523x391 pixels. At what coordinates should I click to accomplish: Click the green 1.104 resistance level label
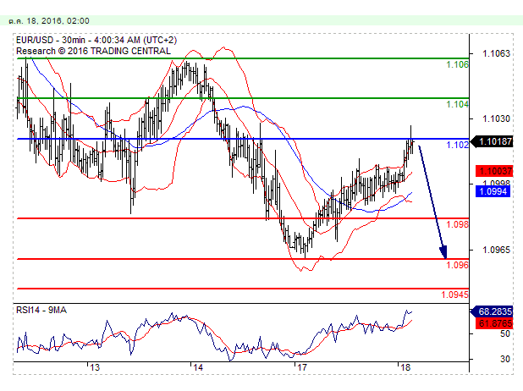(x=456, y=104)
